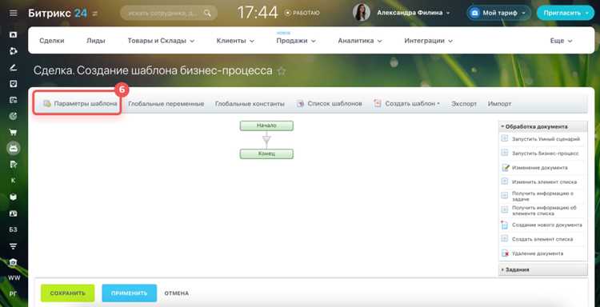Select Создать элемент списка action
Viewport: 600px width, 307px height.
click(542, 239)
